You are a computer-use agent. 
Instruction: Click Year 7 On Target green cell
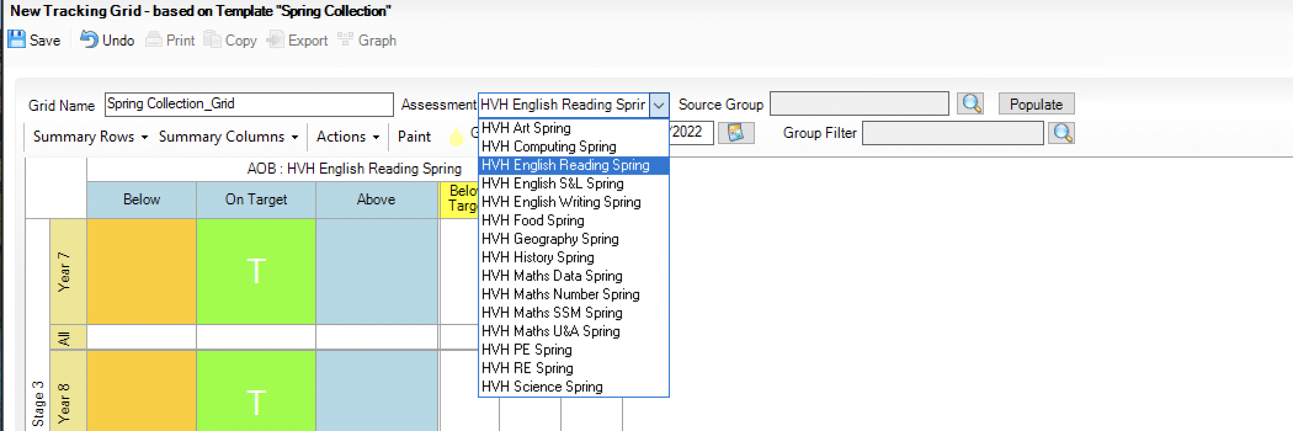tap(256, 271)
